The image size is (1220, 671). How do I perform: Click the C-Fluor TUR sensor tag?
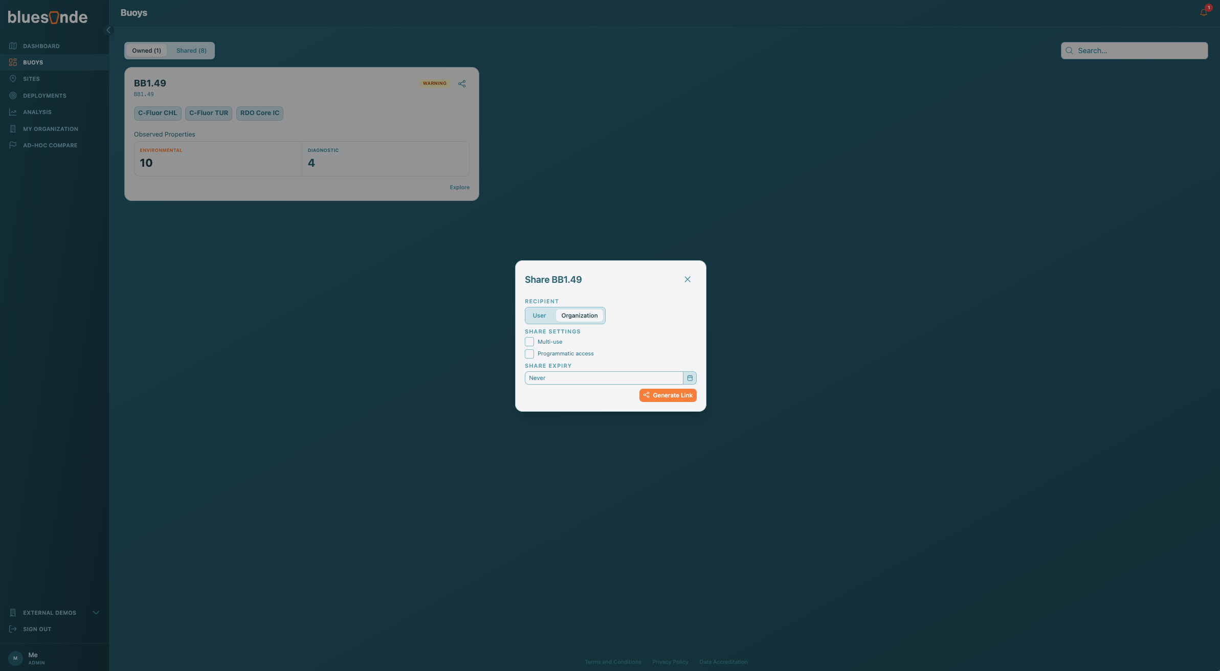tap(209, 113)
